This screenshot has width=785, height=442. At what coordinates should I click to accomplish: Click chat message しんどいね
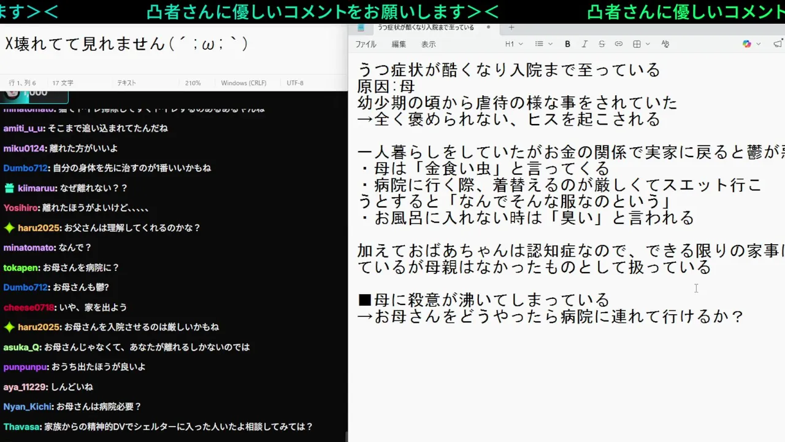click(72, 387)
